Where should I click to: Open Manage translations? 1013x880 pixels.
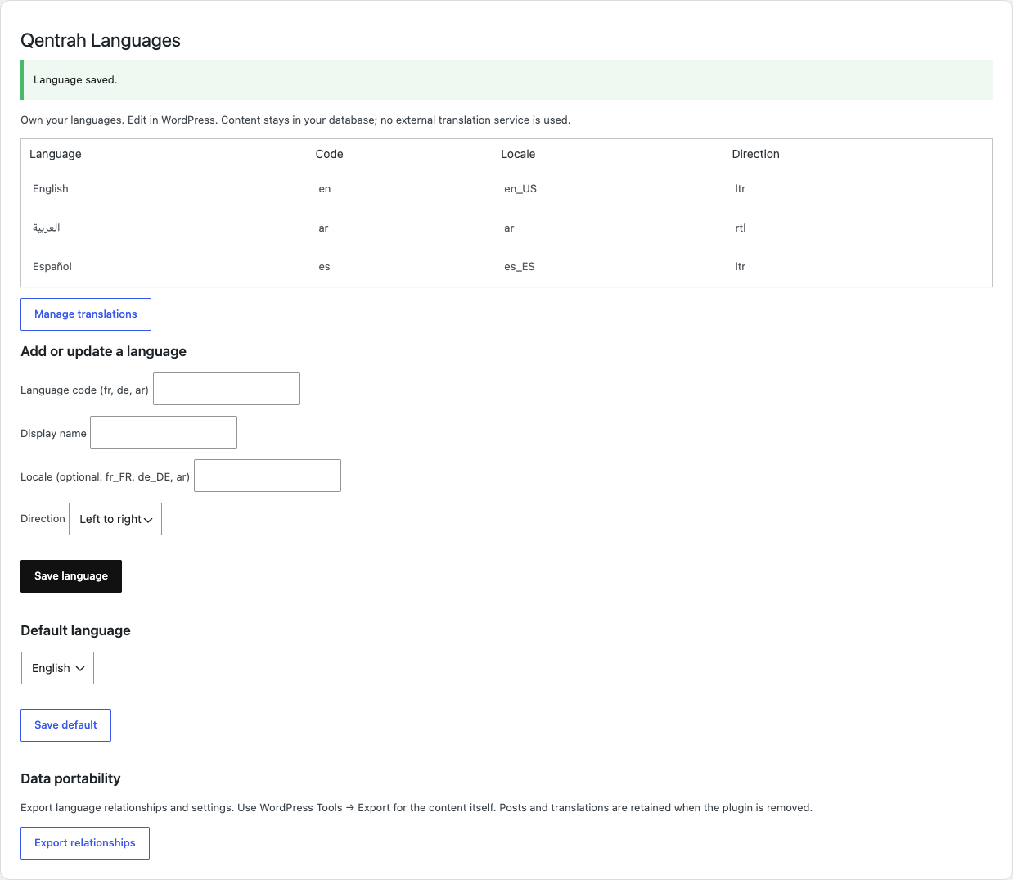[86, 314]
